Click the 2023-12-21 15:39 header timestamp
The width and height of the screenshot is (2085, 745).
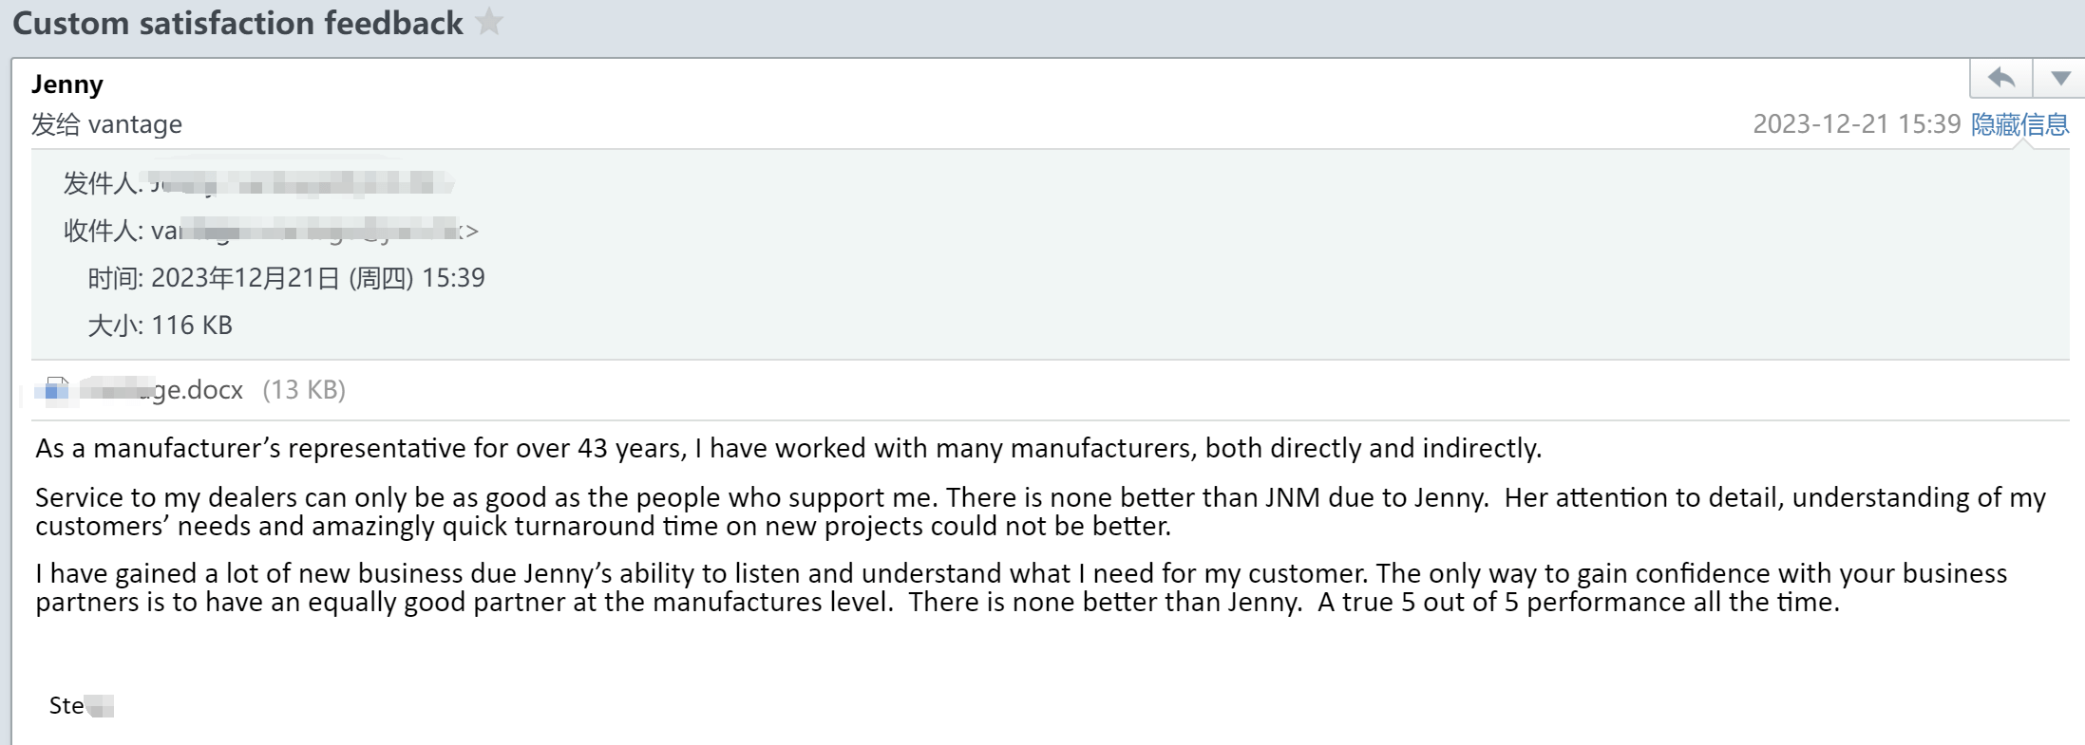click(x=1856, y=124)
